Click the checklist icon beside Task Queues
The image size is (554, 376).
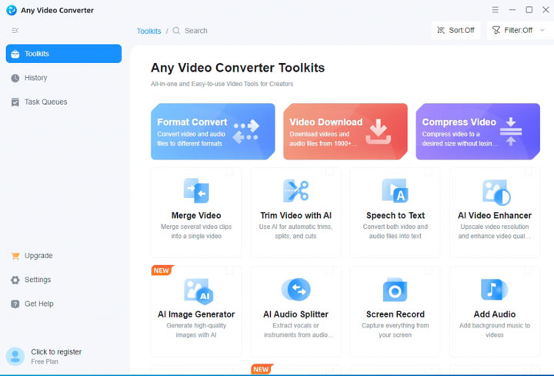tap(15, 102)
